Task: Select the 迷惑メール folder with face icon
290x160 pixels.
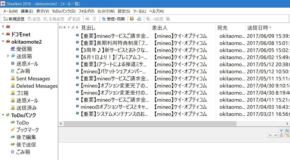Action: (x=27, y=64)
